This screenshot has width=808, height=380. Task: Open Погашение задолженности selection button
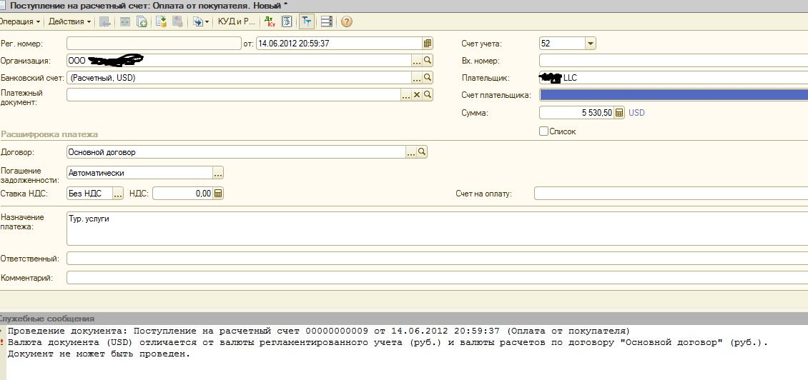(218, 173)
